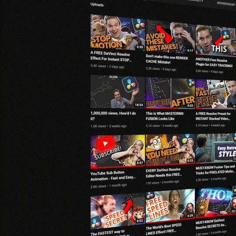The width and height of the screenshot is (236, 236).
Task: Open 'This is What MASTERING FUSION Looks Like'
Action: pos(165,116)
